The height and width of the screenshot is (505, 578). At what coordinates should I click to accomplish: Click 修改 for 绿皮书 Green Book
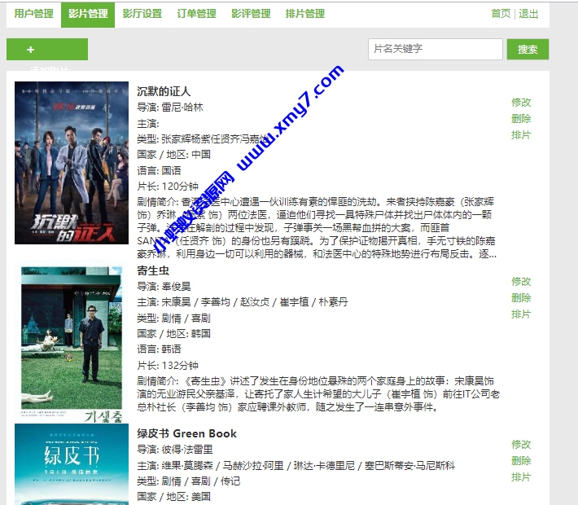[521, 444]
